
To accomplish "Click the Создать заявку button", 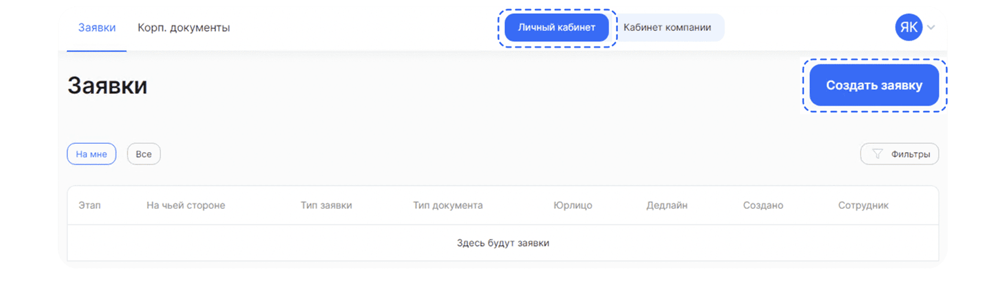I will 874,85.
